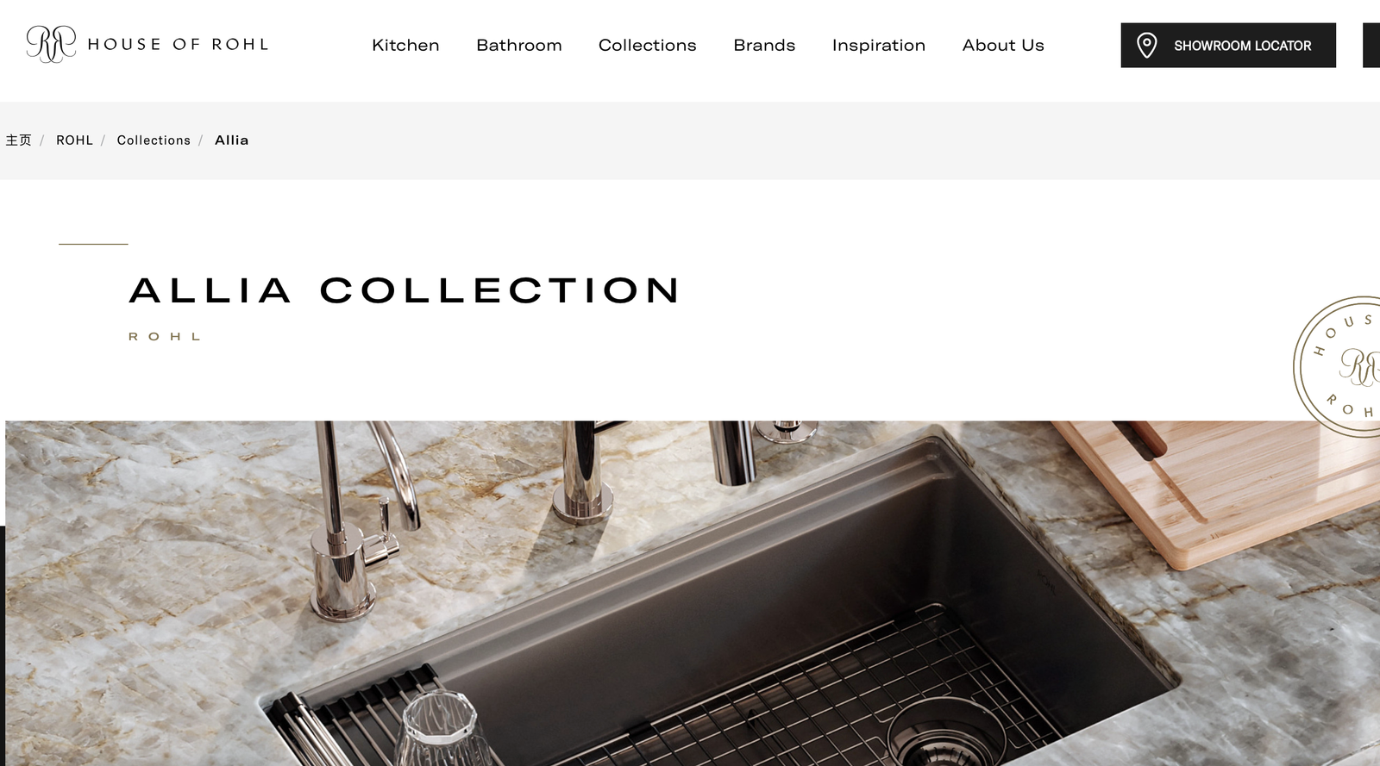Click the Allia breadcrumb item

coord(231,140)
